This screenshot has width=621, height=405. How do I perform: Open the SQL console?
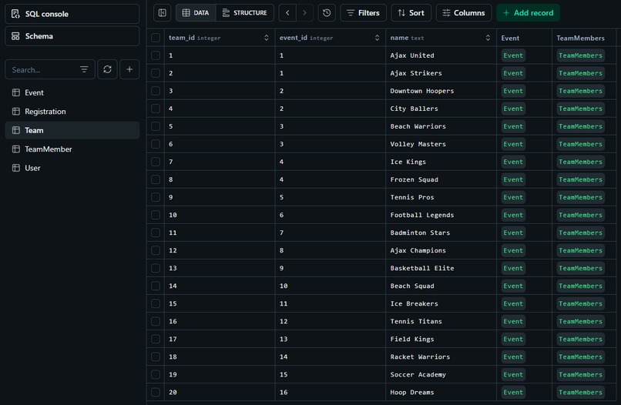pos(72,14)
